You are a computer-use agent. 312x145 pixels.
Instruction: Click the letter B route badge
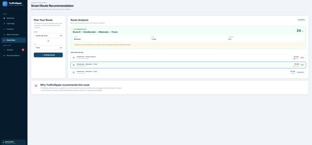(74, 65)
